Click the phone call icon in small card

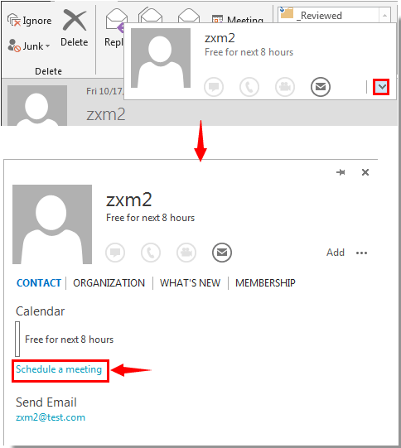[249, 87]
